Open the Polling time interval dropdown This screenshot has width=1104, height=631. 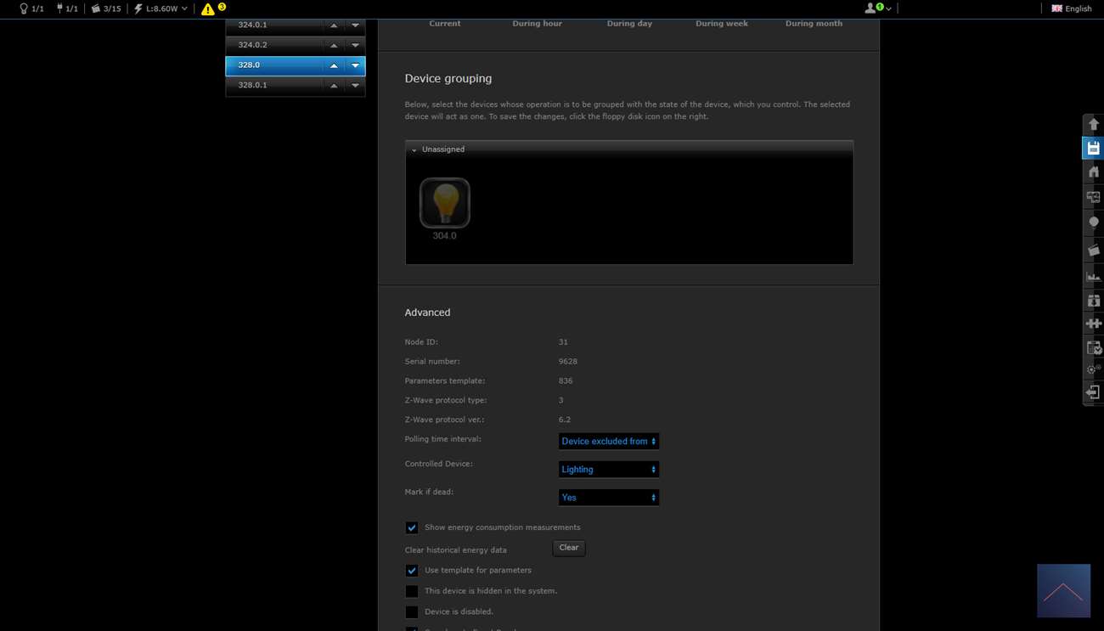608,442
